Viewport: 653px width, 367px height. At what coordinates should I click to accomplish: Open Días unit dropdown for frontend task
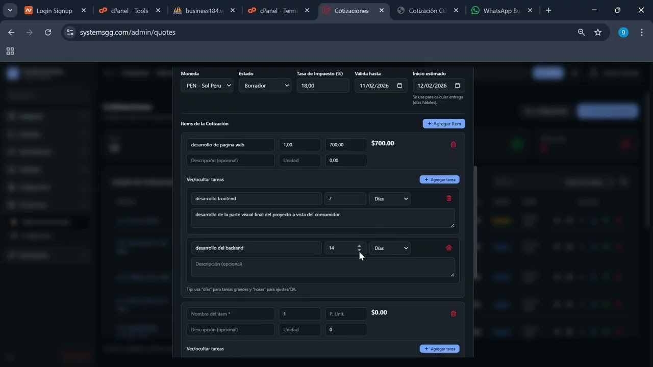[390, 199]
